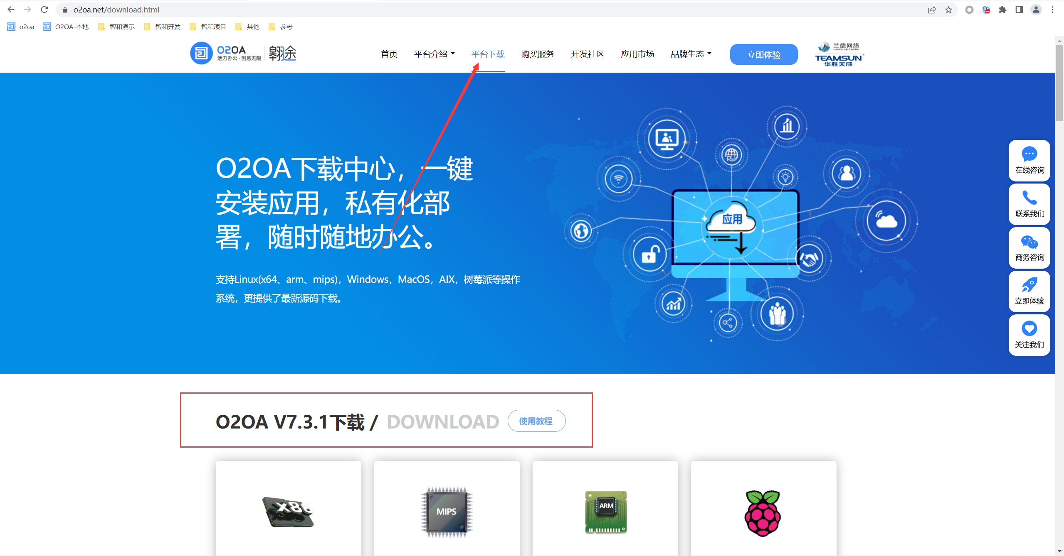Click the rocket try-now sidebar icon
This screenshot has width=1064, height=556.
[x=1029, y=285]
